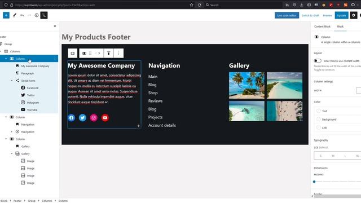Open the document Details info icon
This screenshot has width=361, height=203.
[37, 15]
